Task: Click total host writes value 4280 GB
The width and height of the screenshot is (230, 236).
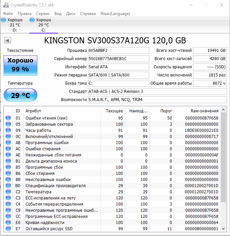Action: [x=210, y=58]
